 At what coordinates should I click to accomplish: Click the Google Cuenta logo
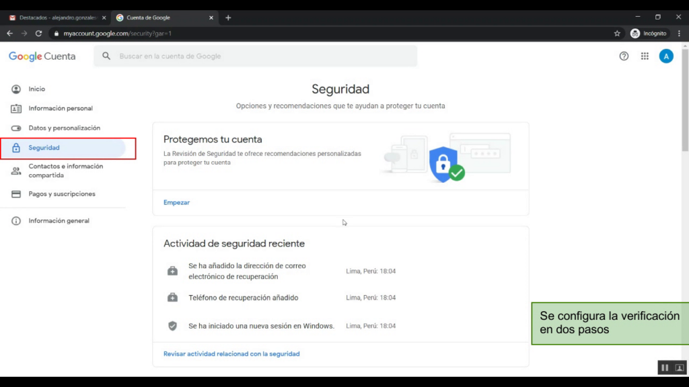[x=42, y=56]
